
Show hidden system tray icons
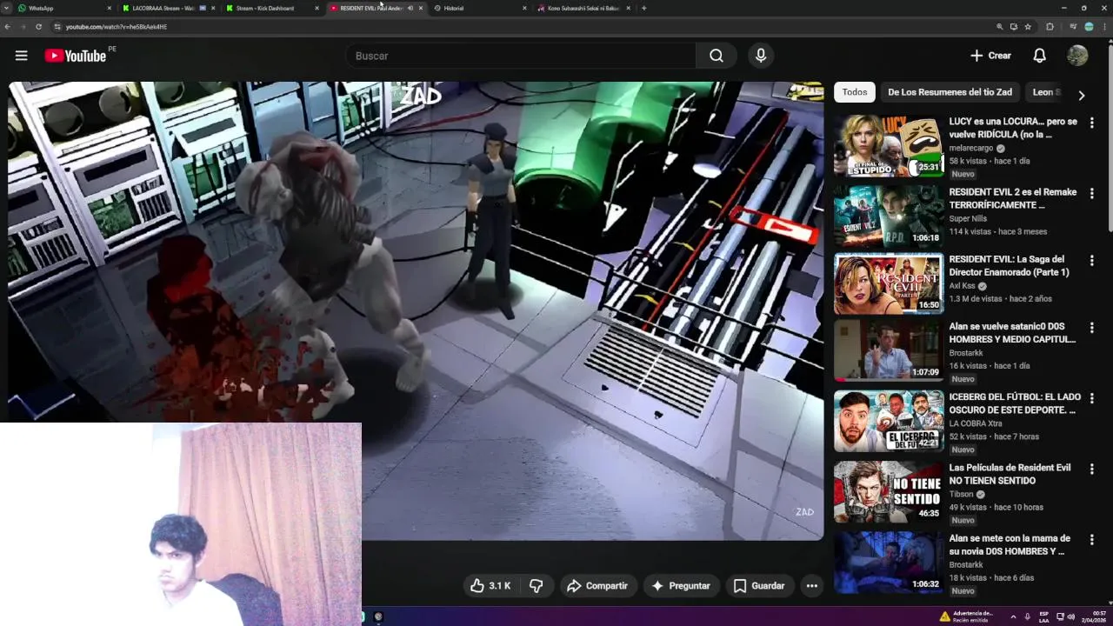(x=1012, y=616)
